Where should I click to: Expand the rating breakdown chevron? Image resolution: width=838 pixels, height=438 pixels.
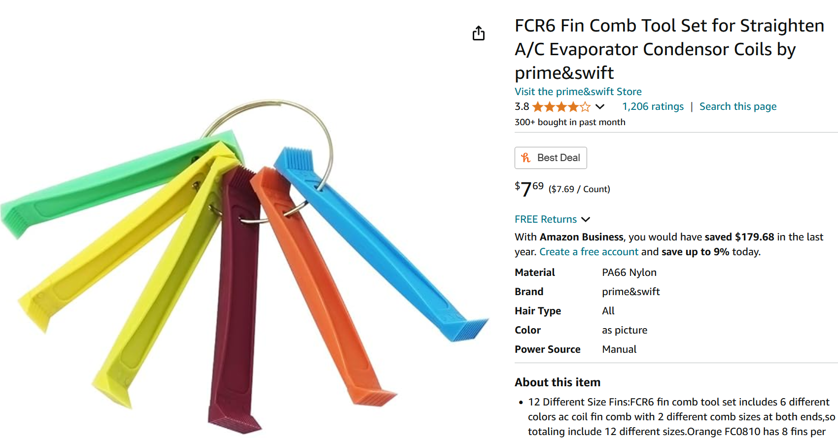pos(600,107)
